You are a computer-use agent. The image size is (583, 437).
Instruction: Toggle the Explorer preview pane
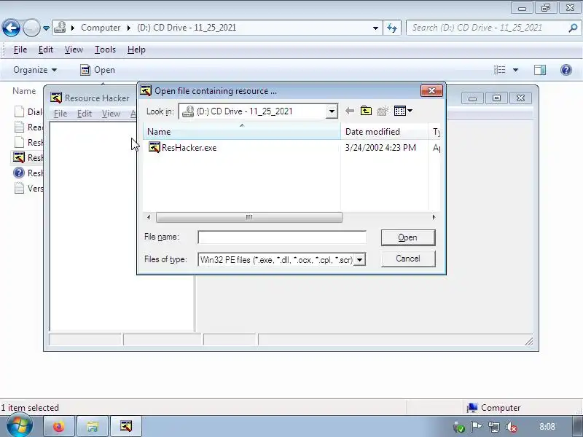pyautogui.click(x=540, y=70)
